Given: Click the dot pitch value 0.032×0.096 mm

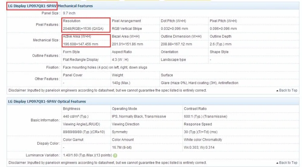Looking at the screenshot, I should coord(174,29).
